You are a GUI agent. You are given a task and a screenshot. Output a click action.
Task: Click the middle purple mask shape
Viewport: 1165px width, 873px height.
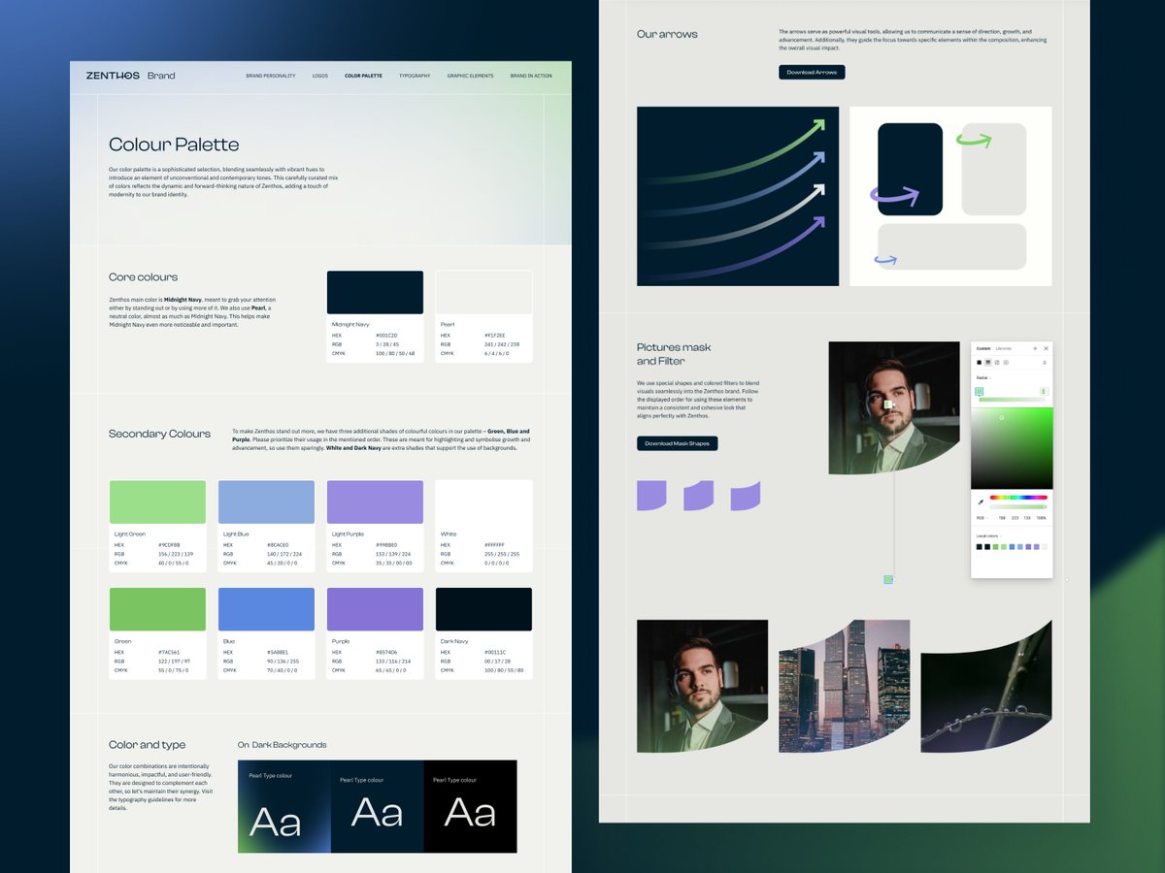699,495
